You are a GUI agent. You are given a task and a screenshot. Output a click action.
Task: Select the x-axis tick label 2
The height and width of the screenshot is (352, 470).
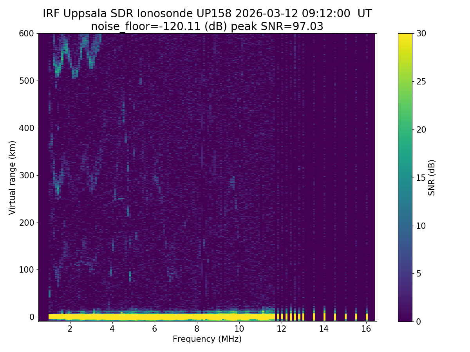pos(70,329)
